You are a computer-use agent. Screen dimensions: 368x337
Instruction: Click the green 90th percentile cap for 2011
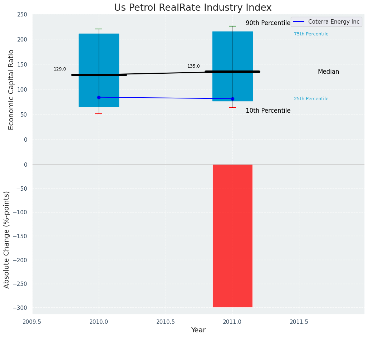[x=232, y=26]
